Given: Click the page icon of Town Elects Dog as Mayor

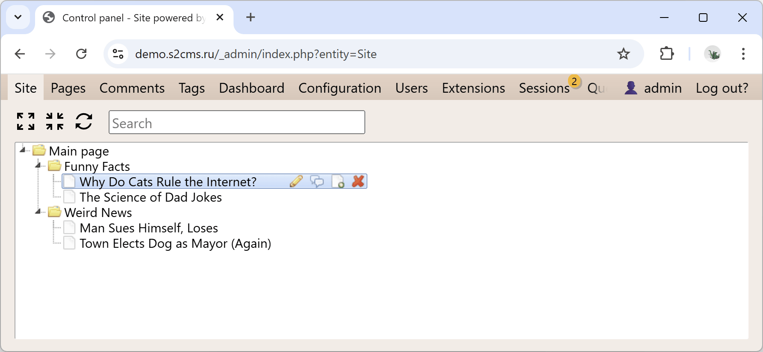Looking at the screenshot, I should point(69,243).
